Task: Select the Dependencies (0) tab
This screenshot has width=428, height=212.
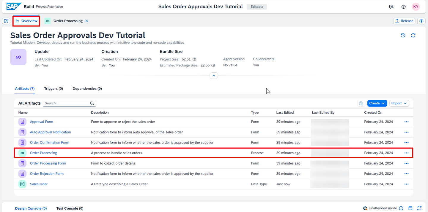Action: coord(87,89)
